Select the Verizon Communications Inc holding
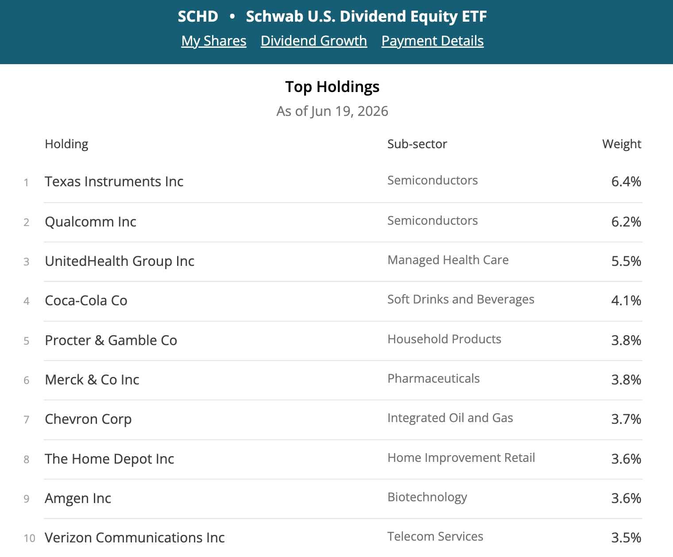673x557 pixels. click(x=135, y=538)
